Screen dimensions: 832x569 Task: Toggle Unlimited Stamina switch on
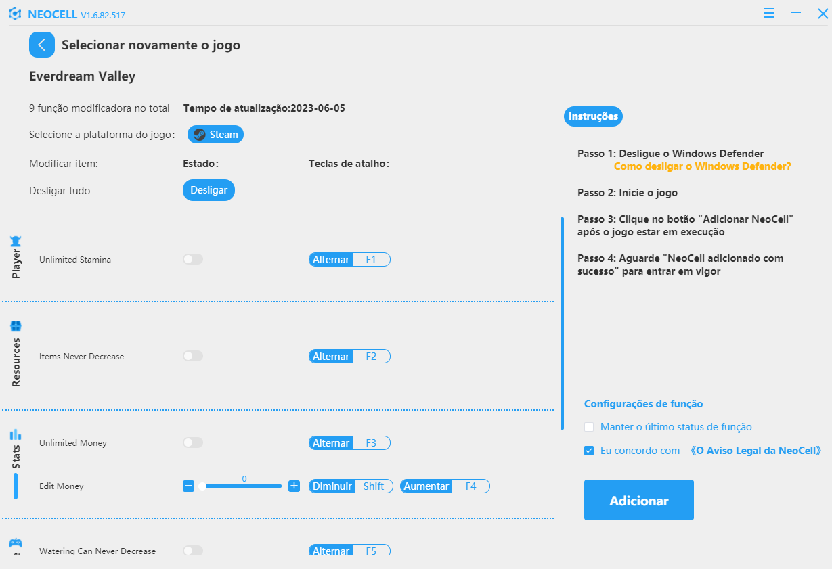click(193, 259)
